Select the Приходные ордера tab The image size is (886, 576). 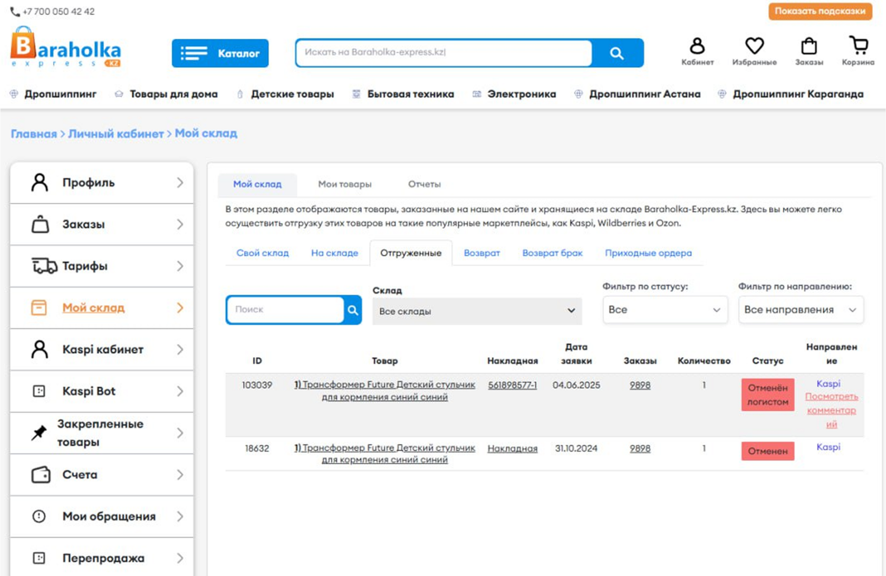648,253
